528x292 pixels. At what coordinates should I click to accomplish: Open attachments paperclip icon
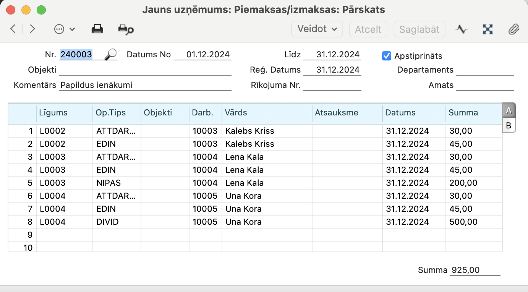click(x=514, y=29)
